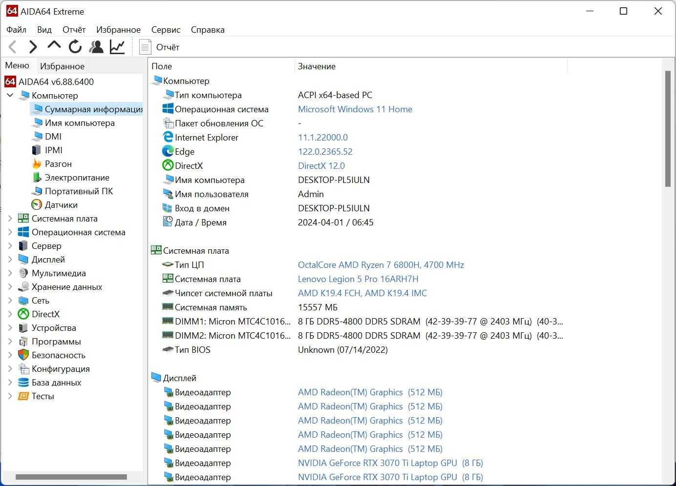Expand the Системная плата tree node
676x486 pixels.
[10, 219]
